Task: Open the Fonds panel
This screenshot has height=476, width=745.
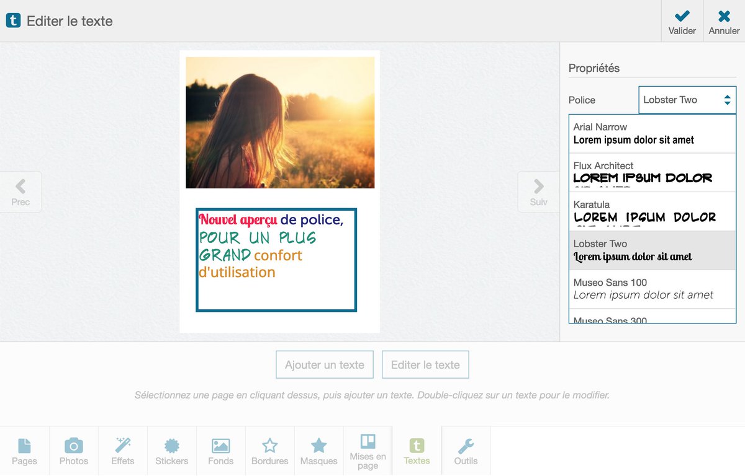Action: pos(220,451)
